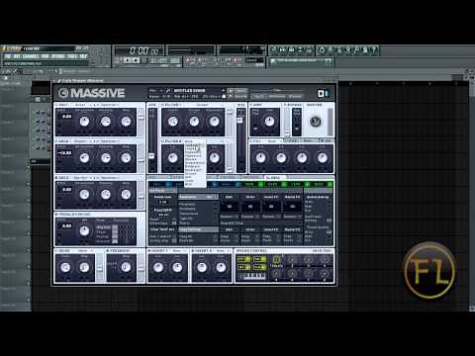Toggle the TrR macro source button
The height and width of the screenshot is (356, 475).
point(259,267)
